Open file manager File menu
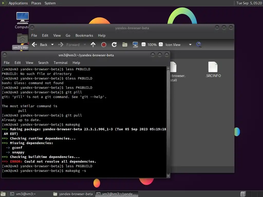Image resolution: width=263 pixels, height=197 pixels. pyautogui.click(x=34, y=35)
